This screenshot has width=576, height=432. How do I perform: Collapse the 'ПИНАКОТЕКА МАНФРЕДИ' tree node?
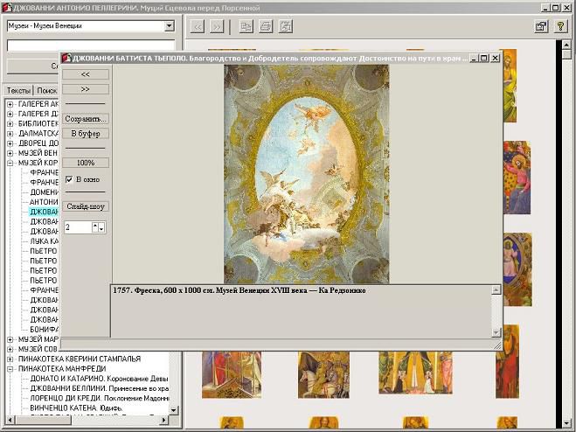10,368
